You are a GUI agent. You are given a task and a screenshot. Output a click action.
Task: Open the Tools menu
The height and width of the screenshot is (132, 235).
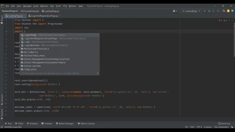coord(58,6)
